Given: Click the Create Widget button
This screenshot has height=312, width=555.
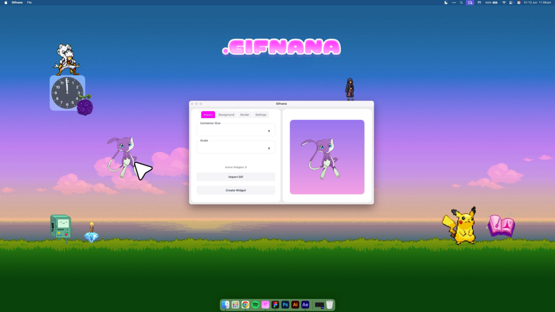Looking at the screenshot, I should tap(236, 191).
